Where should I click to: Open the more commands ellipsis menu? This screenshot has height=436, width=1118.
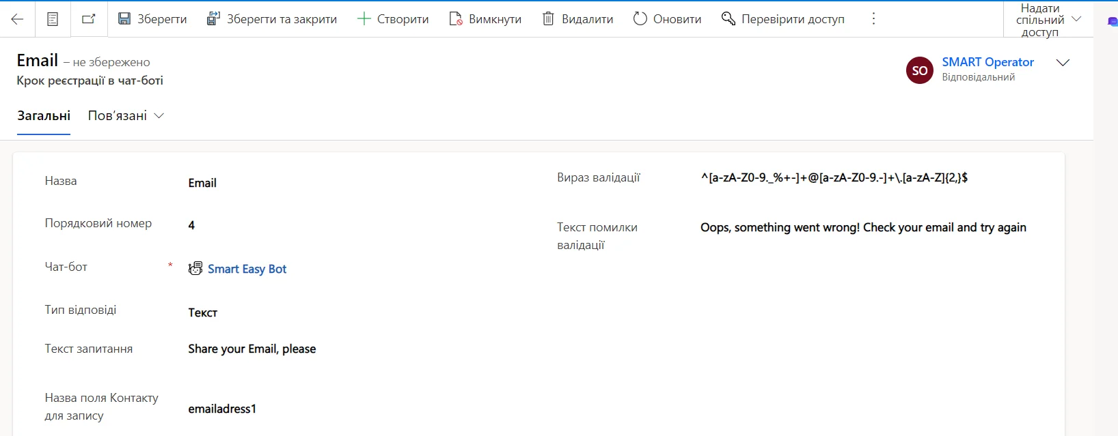[873, 19]
